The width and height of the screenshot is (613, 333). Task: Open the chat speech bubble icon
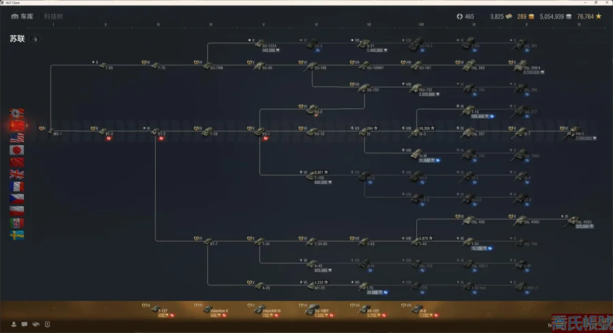(24, 323)
